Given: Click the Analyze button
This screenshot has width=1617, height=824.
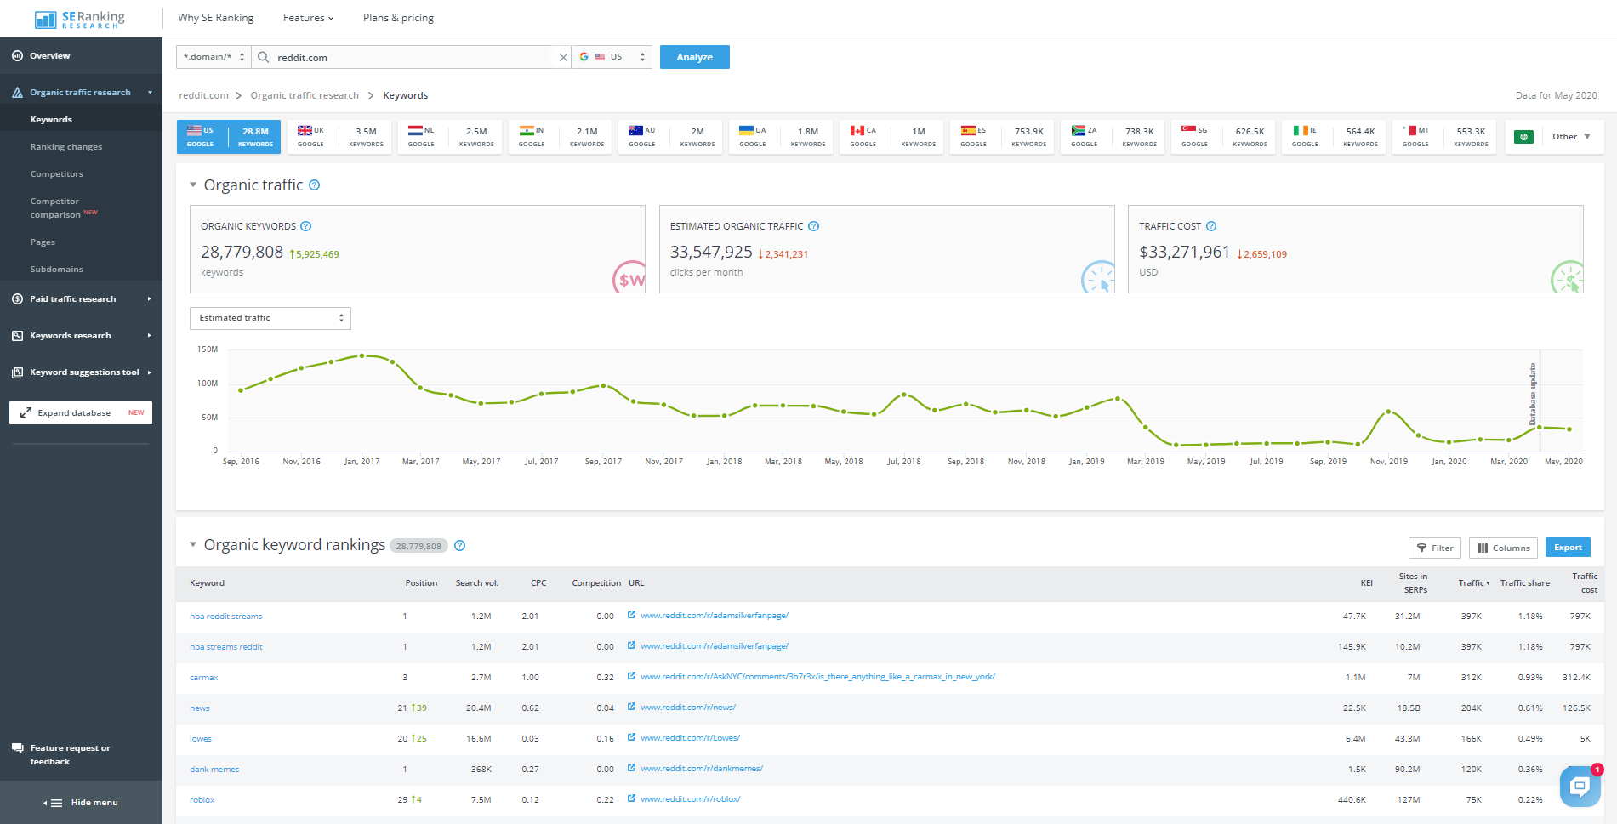Looking at the screenshot, I should (695, 57).
